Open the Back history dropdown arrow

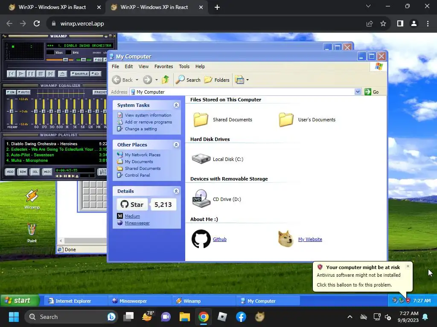coord(137,80)
